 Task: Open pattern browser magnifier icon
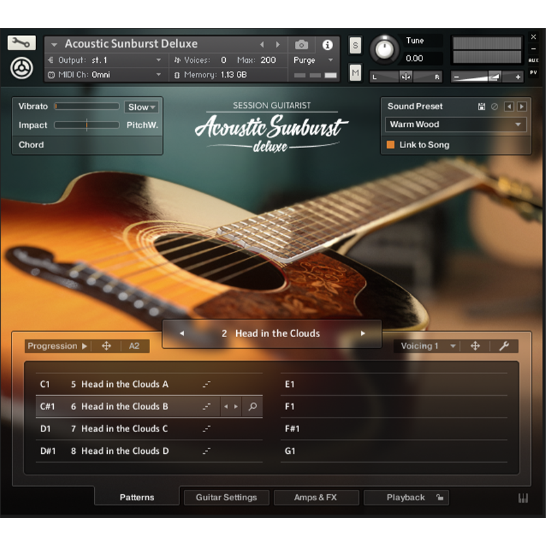pyautogui.click(x=253, y=407)
